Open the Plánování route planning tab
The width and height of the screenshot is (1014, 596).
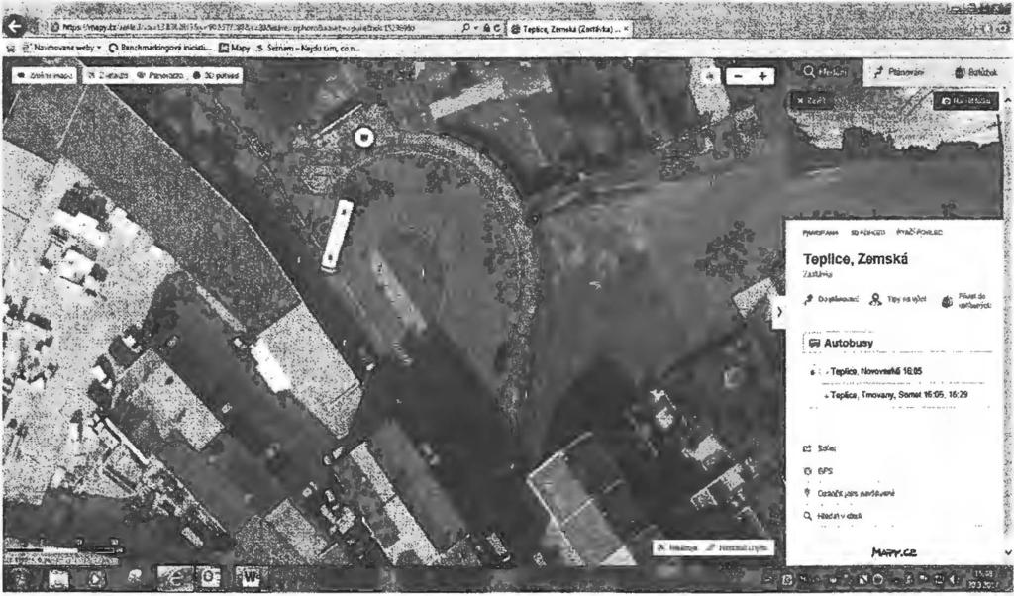[900, 73]
